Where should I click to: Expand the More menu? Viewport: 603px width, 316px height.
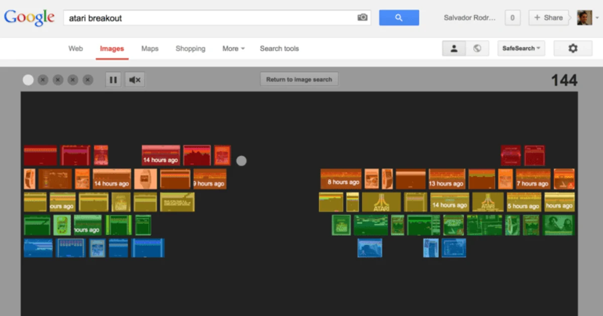pos(233,49)
